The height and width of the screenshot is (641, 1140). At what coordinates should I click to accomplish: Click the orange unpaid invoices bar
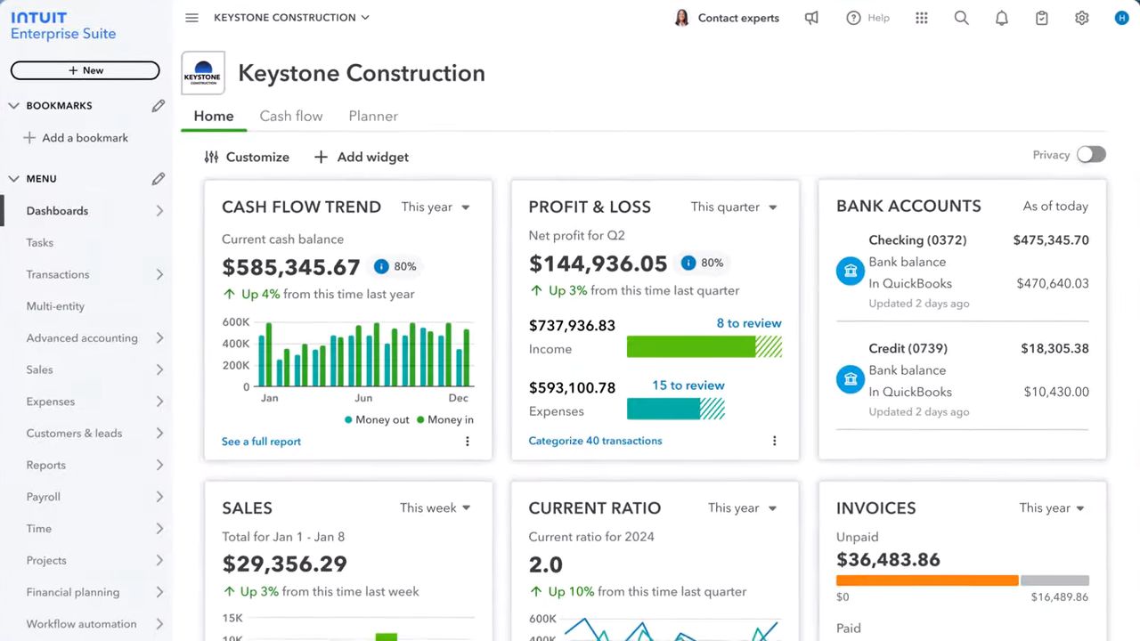tap(926, 580)
